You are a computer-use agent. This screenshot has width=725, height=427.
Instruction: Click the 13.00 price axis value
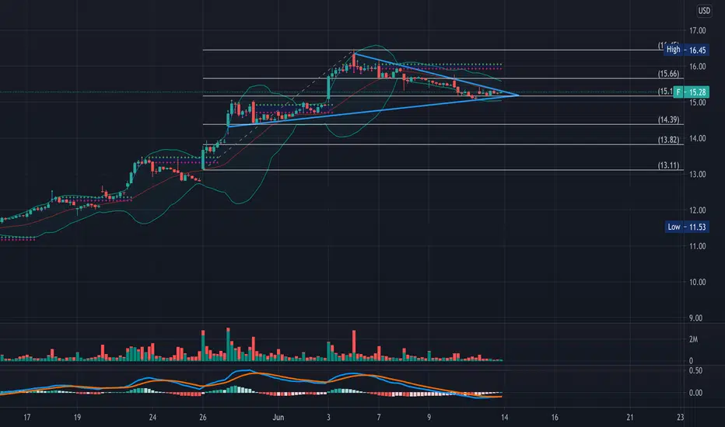tap(697, 175)
